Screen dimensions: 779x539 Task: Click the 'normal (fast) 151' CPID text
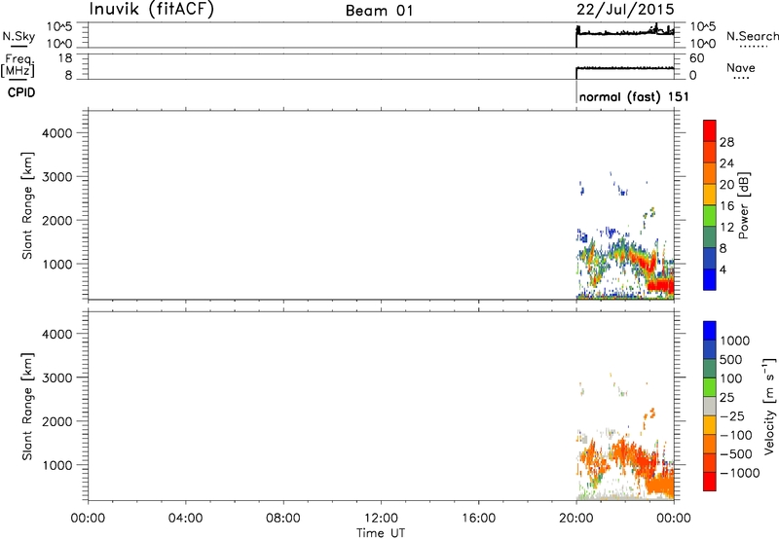pos(634,96)
